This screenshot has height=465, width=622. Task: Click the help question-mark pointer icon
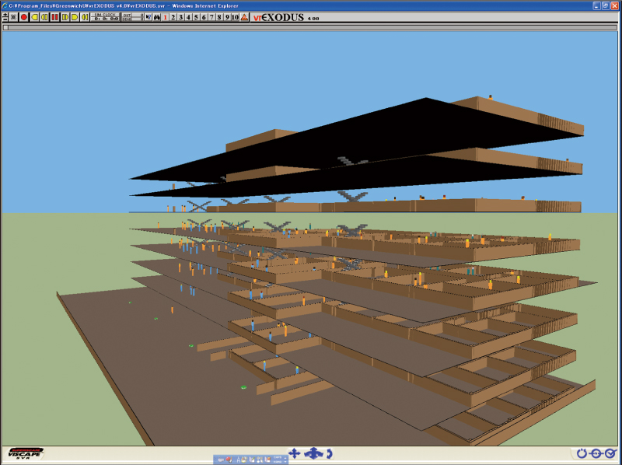coord(148,17)
